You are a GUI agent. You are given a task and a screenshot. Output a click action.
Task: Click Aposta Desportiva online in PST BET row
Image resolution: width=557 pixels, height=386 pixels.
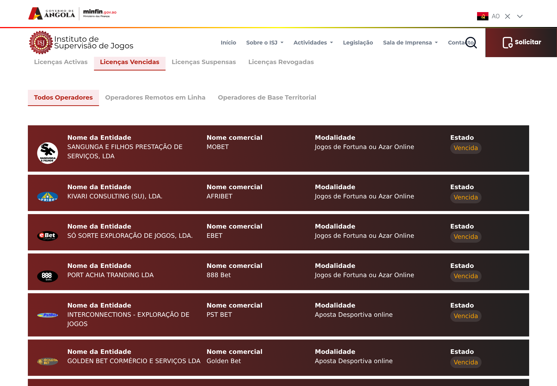pyautogui.click(x=354, y=315)
